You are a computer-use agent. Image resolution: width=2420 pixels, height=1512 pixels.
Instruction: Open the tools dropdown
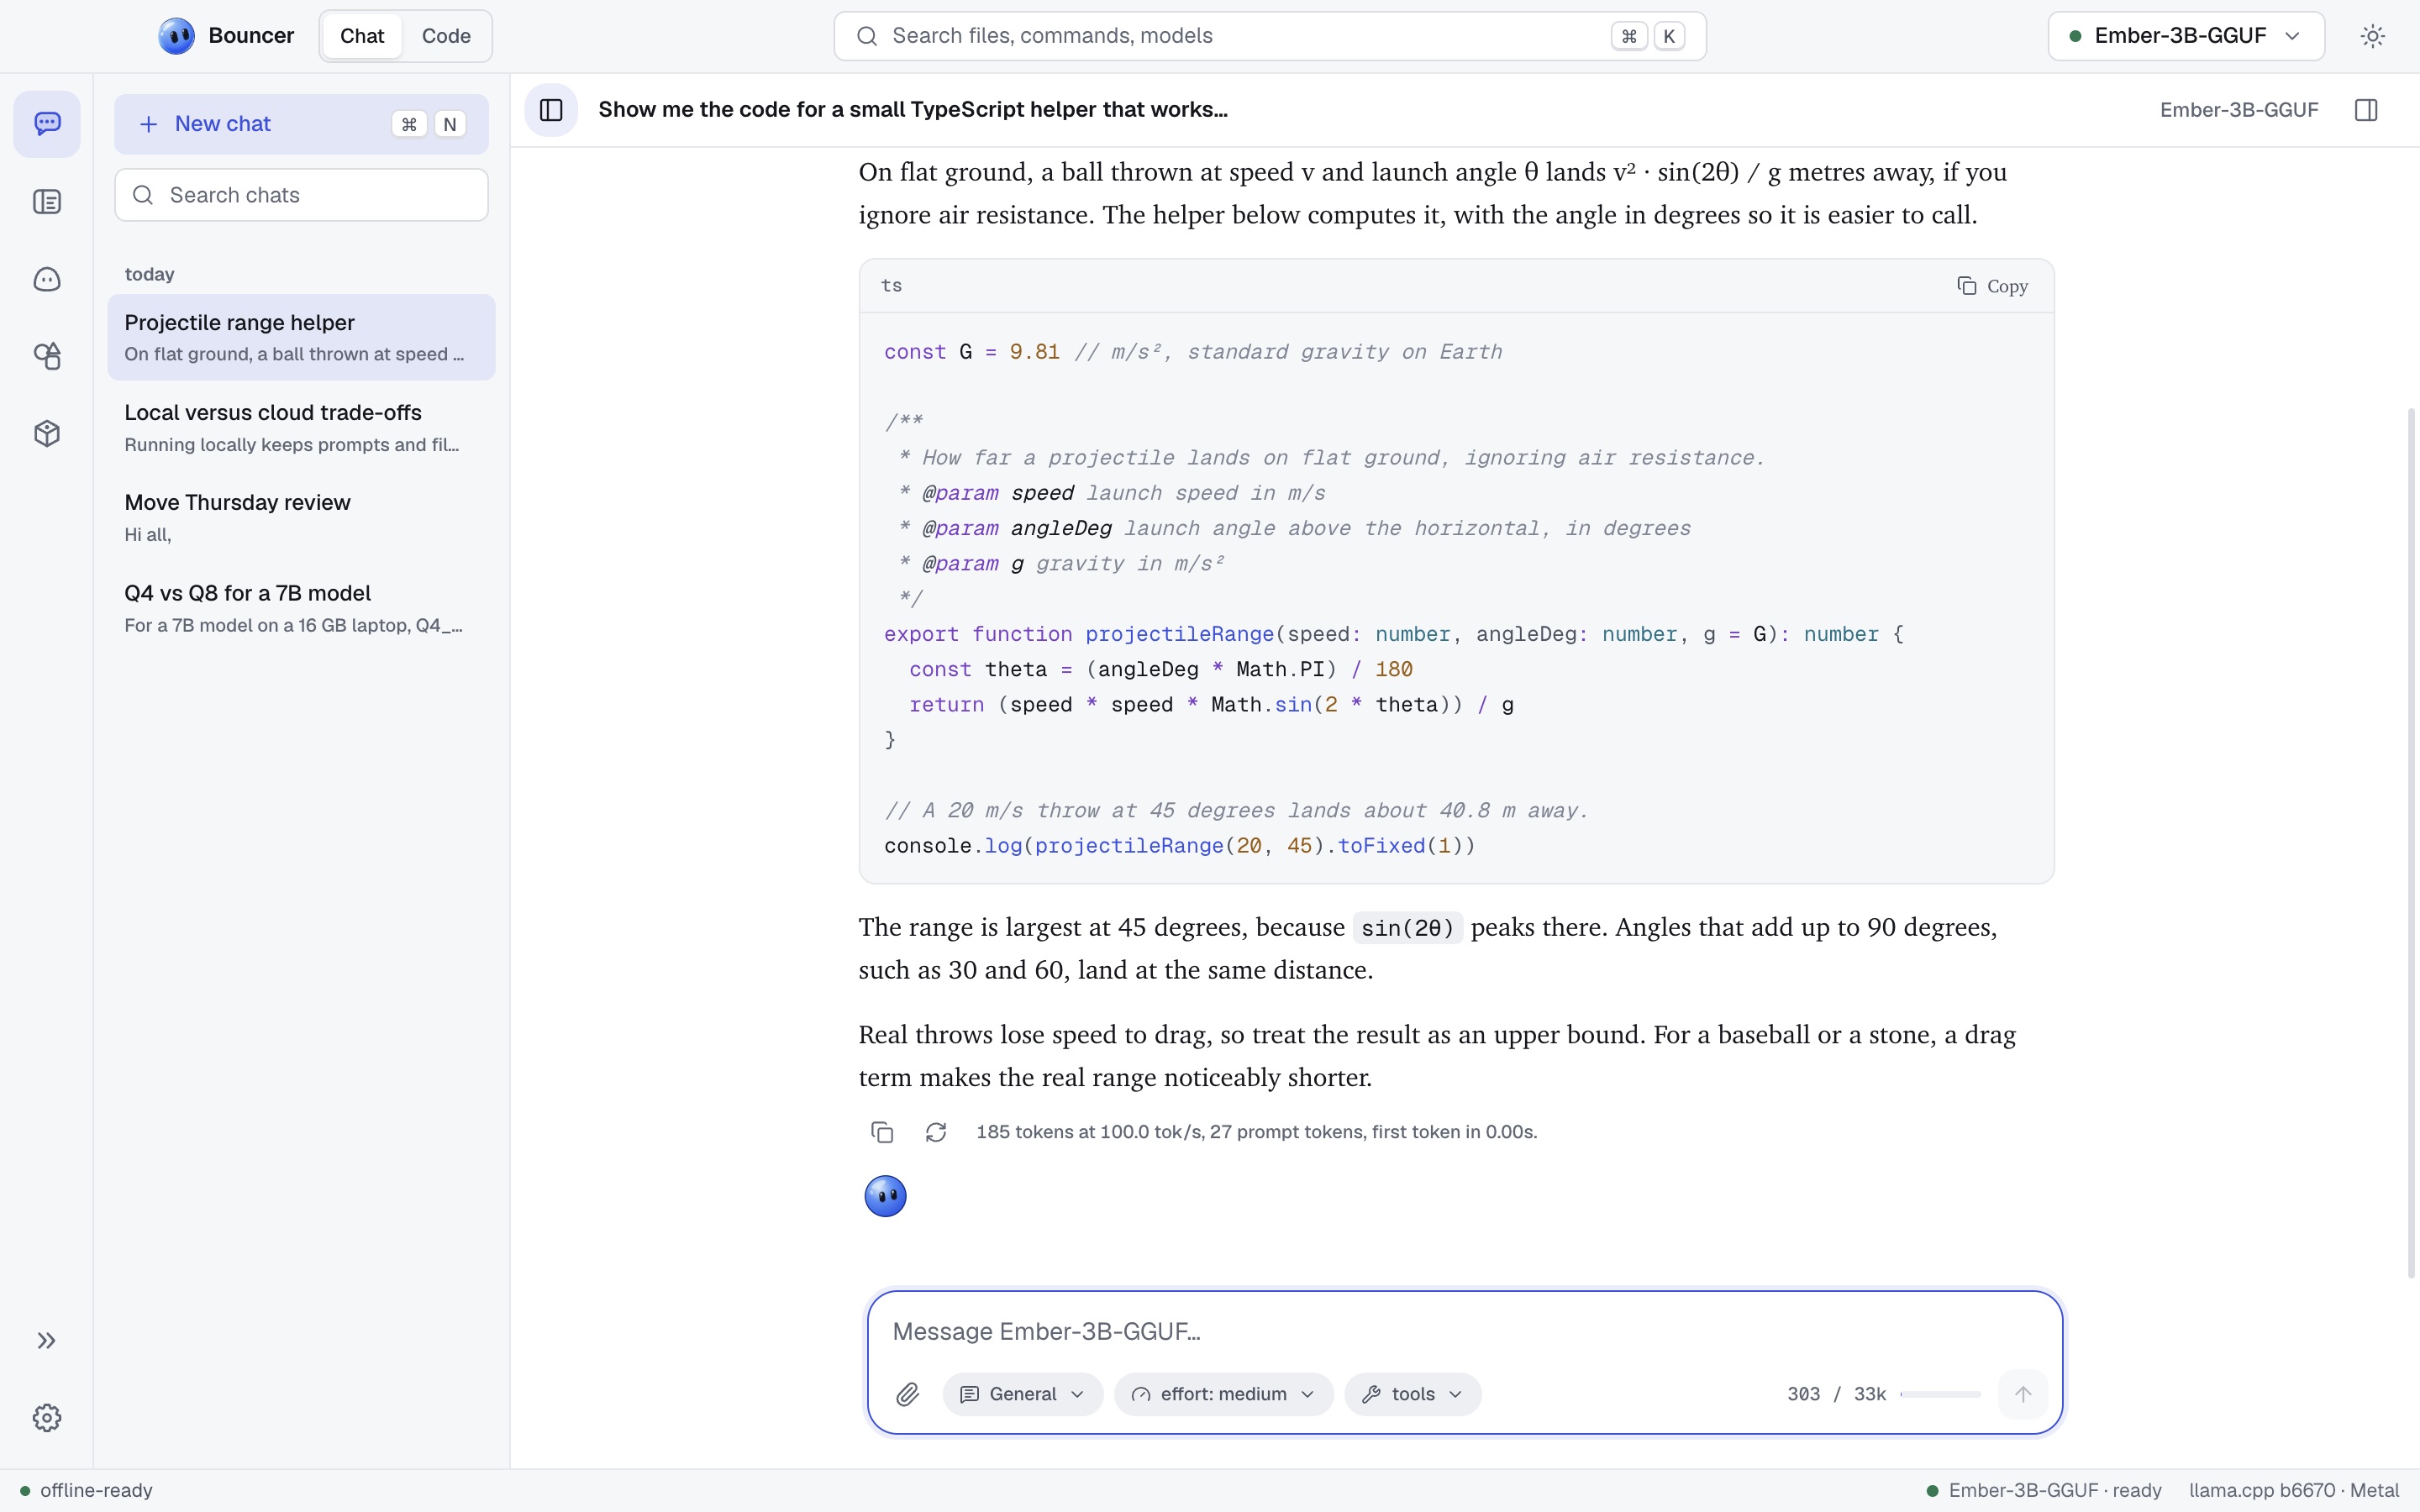click(1412, 1394)
